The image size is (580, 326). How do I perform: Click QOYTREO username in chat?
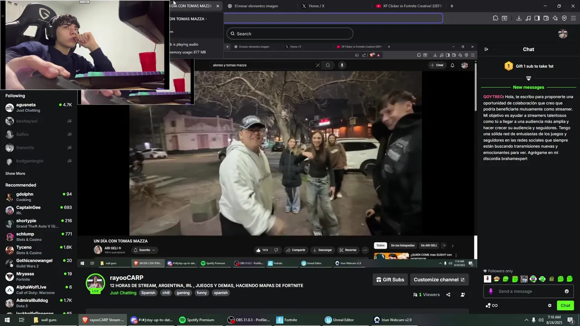click(493, 97)
